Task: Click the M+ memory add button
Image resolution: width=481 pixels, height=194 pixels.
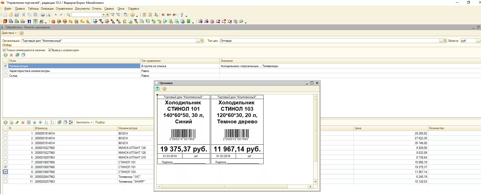Action: [x=169, y=15]
